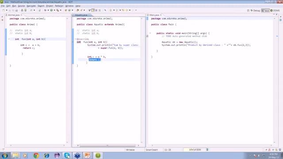Viewport: 283px width, 159px height.
Task: Collapse the main method fold in Main.java
Action: click(x=150, y=33)
